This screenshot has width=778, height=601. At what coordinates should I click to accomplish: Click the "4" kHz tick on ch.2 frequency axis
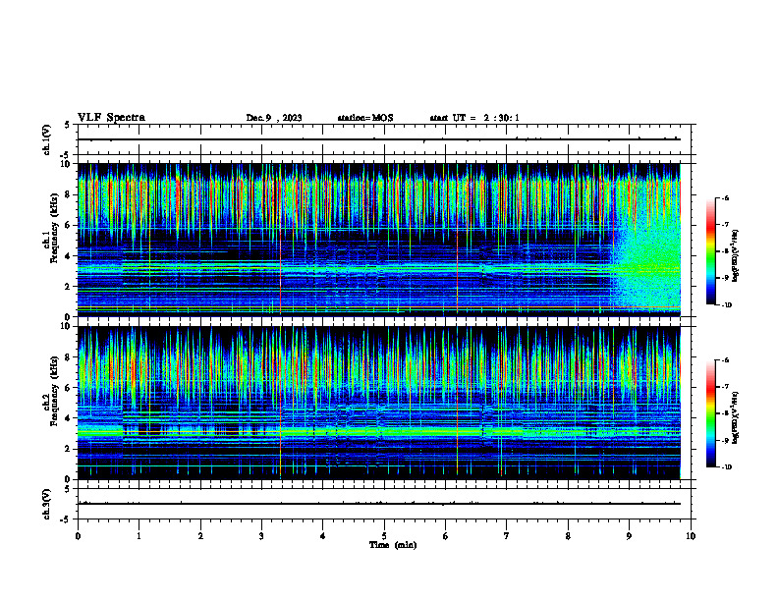[70, 418]
